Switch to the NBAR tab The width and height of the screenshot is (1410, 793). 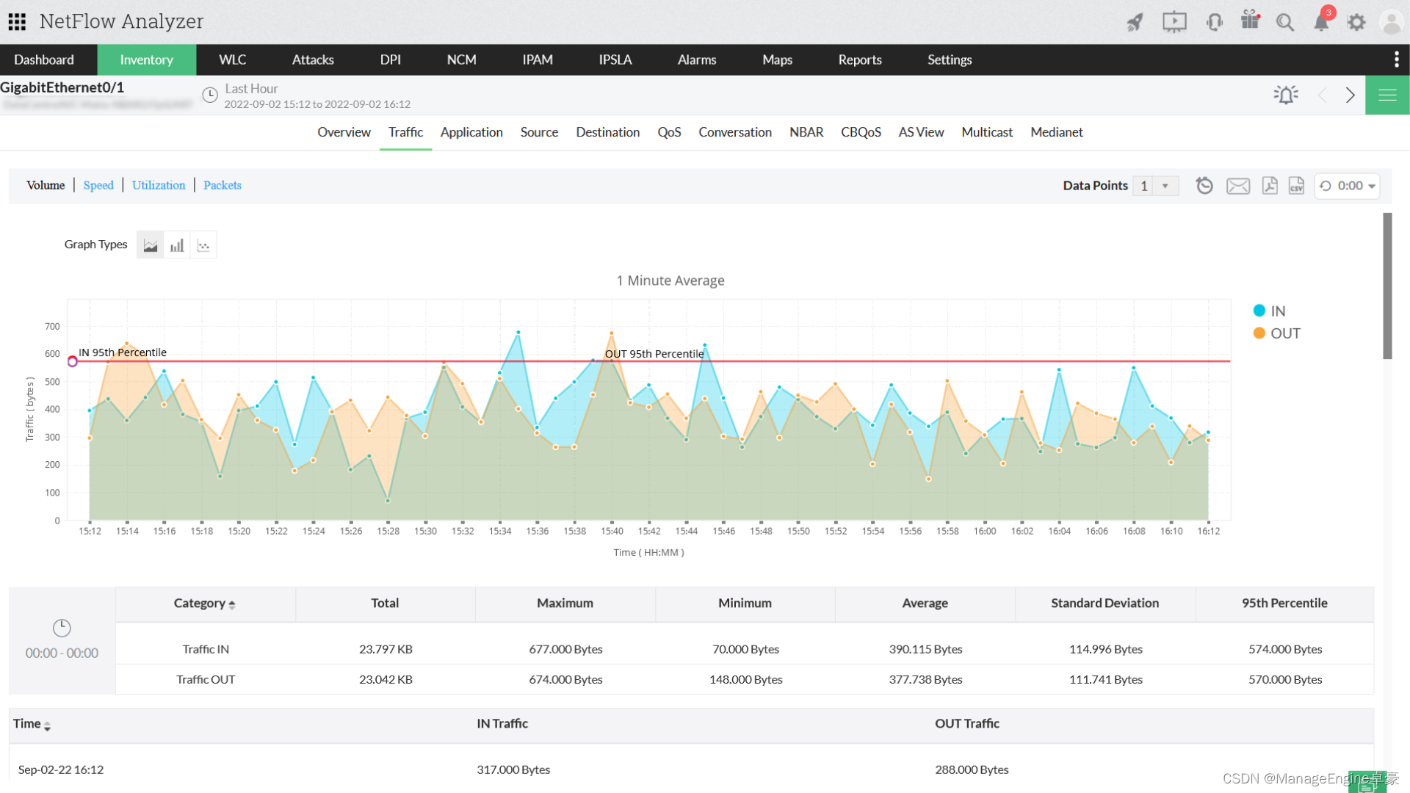[806, 132]
